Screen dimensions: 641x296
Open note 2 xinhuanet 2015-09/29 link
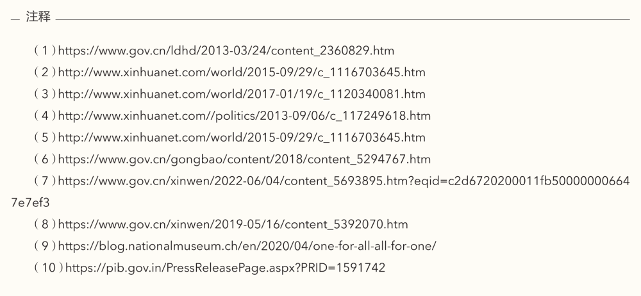[x=242, y=73]
